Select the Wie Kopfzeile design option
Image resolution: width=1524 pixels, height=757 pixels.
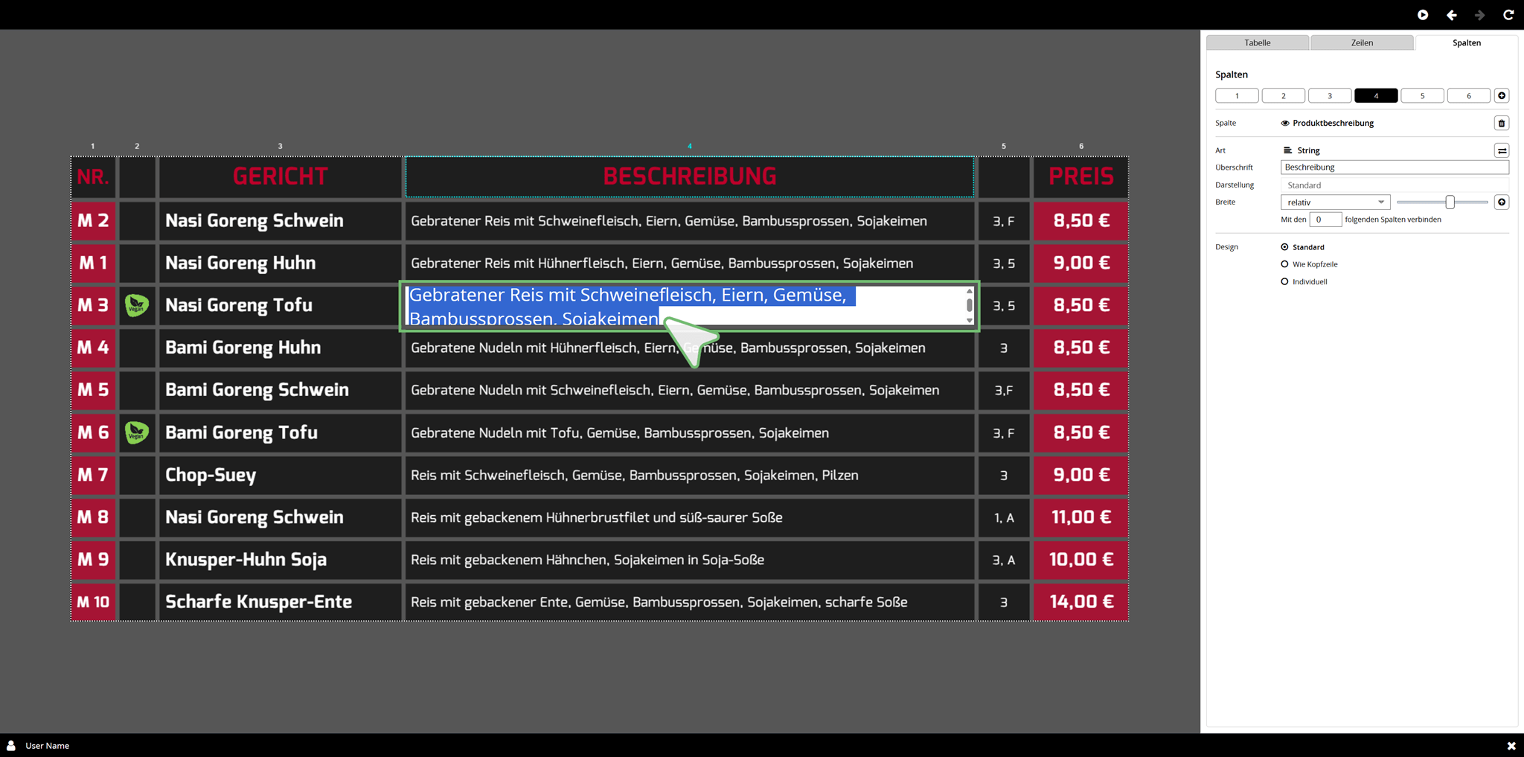[1284, 264]
